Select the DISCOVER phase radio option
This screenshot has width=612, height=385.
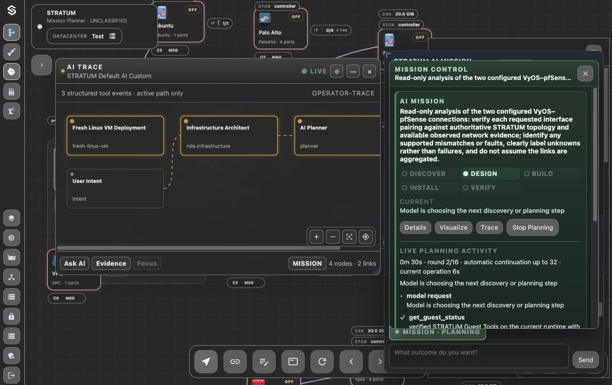click(x=429, y=174)
